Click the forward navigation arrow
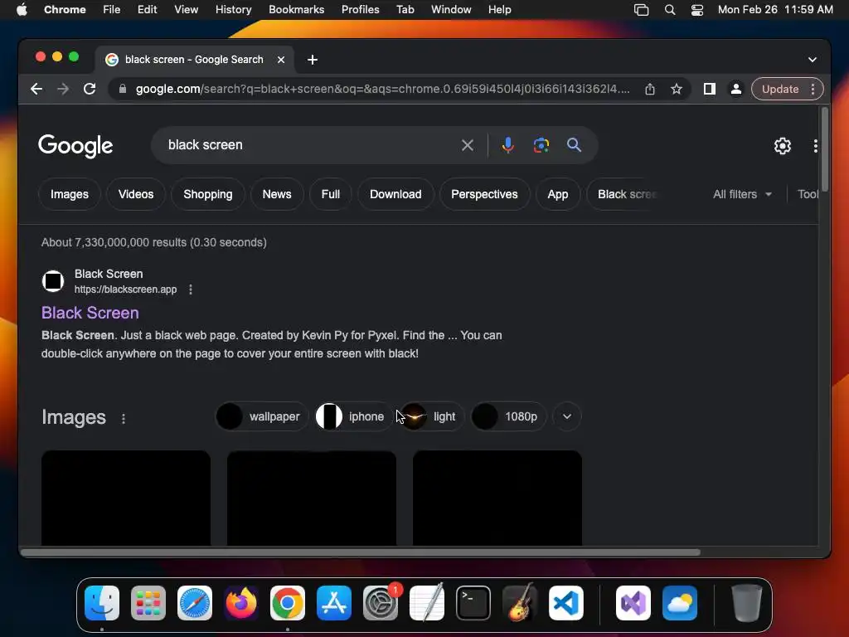849x637 pixels. coord(63,89)
